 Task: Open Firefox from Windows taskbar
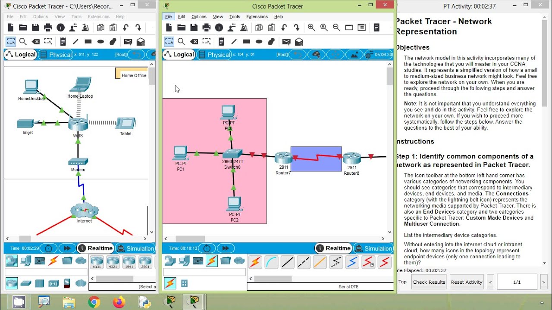pyautogui.click(x=119, y=302)
